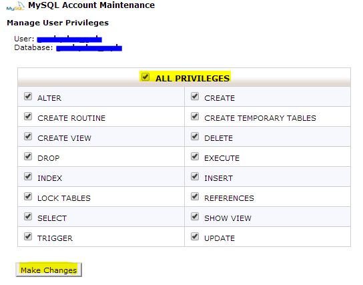Click the Make Changes button
363x285 pixels.
pyautogui.click(x=49, y=270)
